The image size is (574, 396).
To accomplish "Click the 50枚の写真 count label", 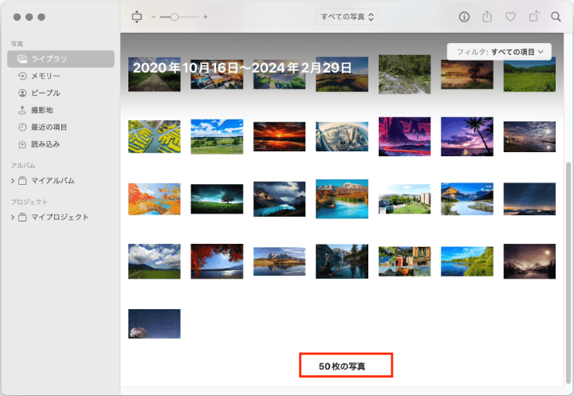I will tap(342, 367).
